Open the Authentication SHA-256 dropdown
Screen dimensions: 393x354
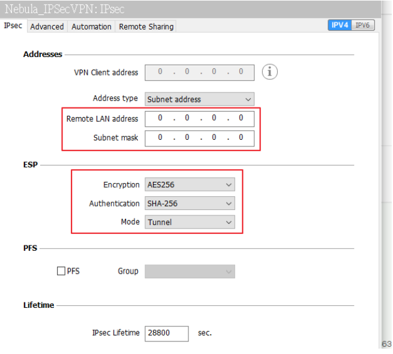pos(190,203)
